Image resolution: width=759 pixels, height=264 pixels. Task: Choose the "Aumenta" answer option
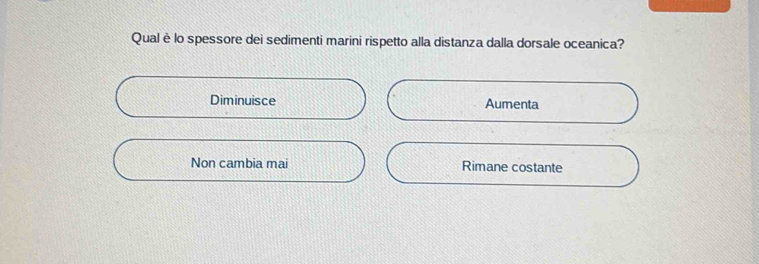point(513,103)
